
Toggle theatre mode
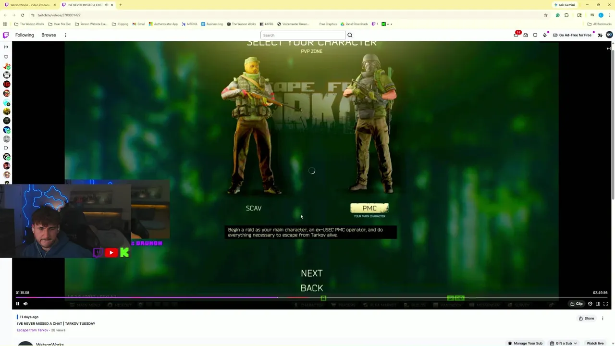click(x=598, y=304)
